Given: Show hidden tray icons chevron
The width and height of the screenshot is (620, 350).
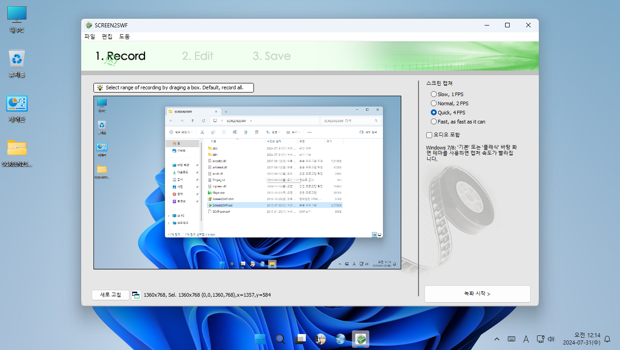Looking at the screenshot, I should (x=497, y=339).
